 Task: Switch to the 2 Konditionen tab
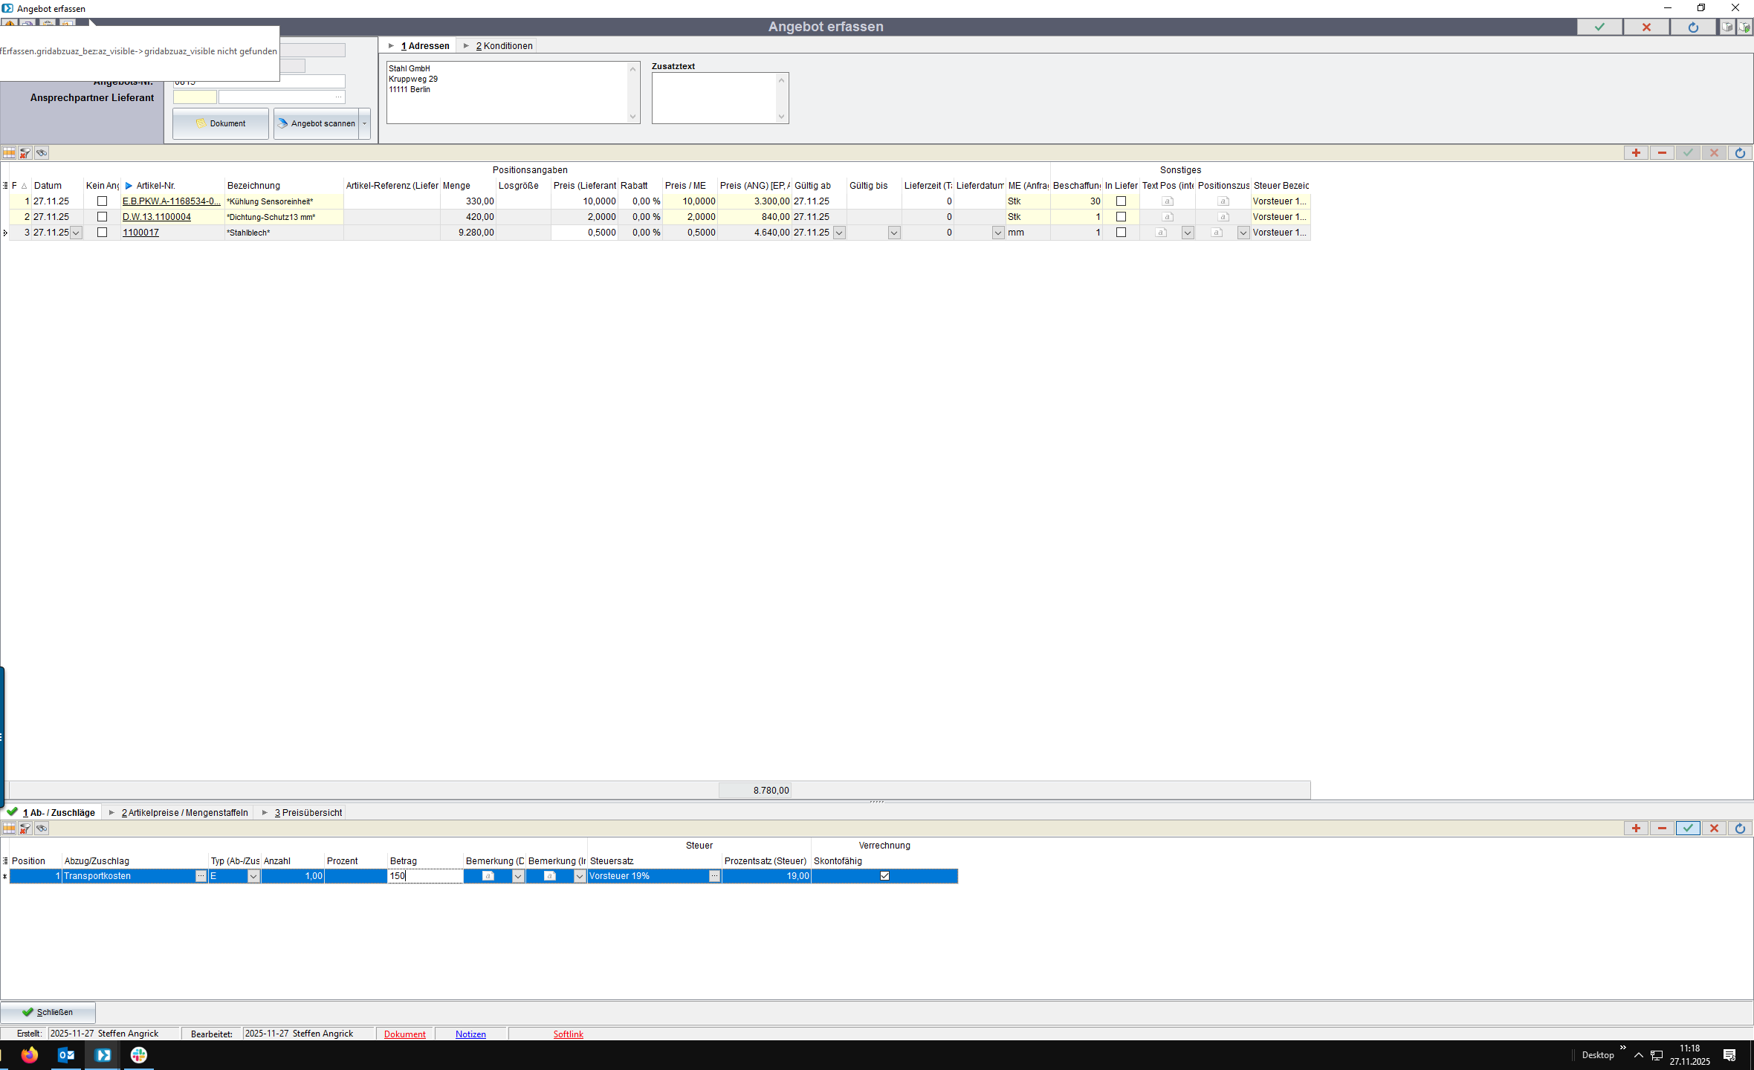click(x=504, y=45)
